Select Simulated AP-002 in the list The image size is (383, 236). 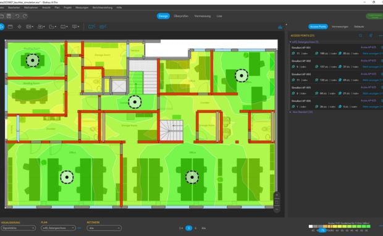(301, 61)
